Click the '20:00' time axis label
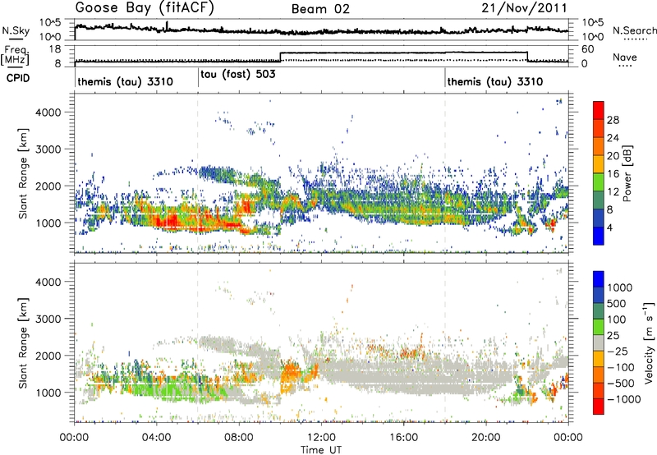 (x=485, y=438)
